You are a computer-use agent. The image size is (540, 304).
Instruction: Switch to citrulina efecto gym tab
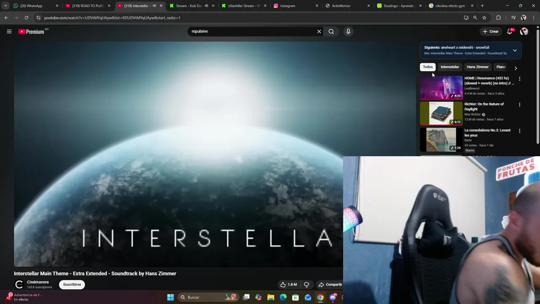coord(451,6)
